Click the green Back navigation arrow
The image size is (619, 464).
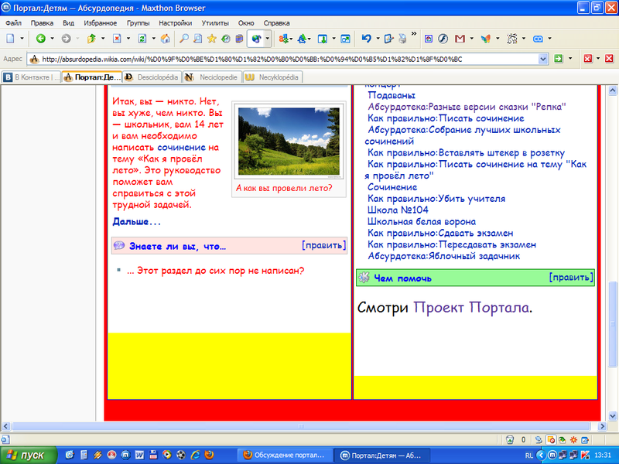[x=39, y=38]
